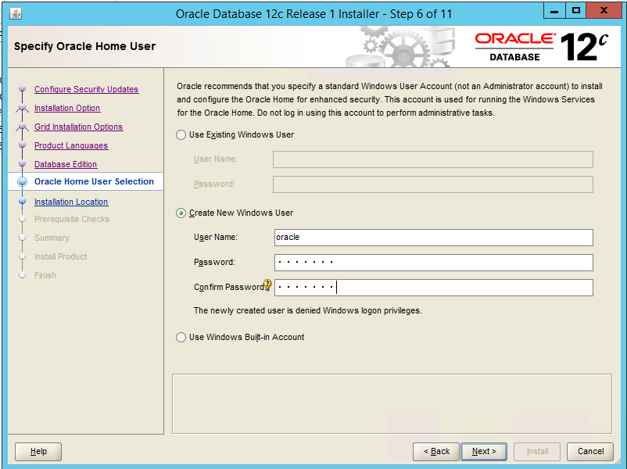This screenshot has width=627, height=469.
Task: Select Use Existing Windows User option
Action: 181,135
